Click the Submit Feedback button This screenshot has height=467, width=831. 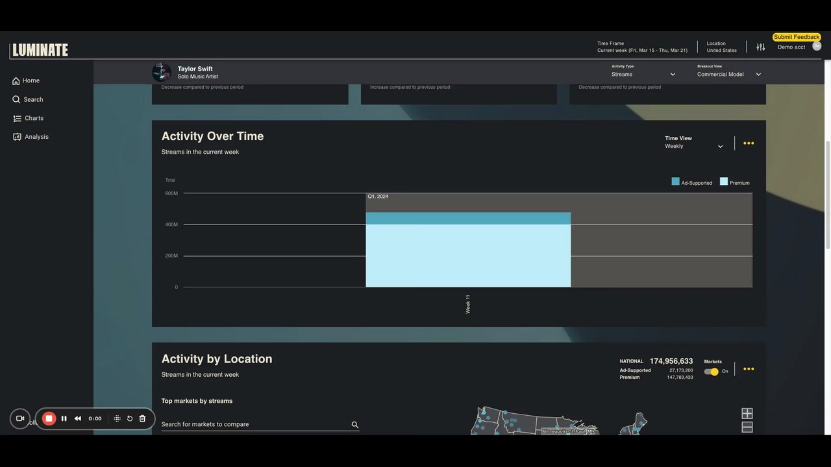pos(797,37)
